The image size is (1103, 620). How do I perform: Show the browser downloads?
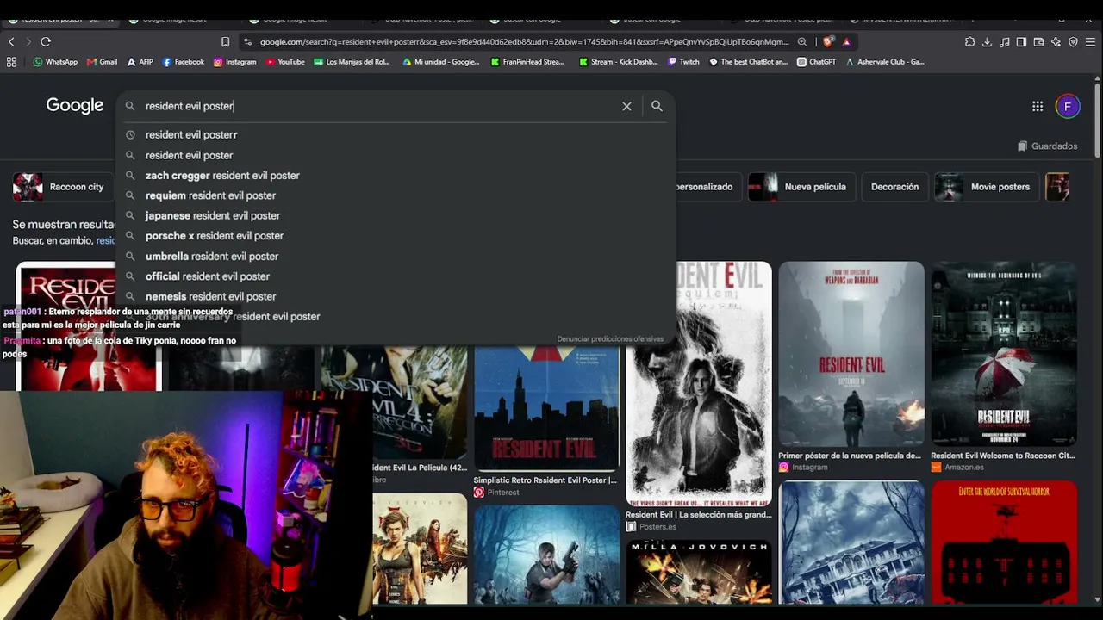987,41
